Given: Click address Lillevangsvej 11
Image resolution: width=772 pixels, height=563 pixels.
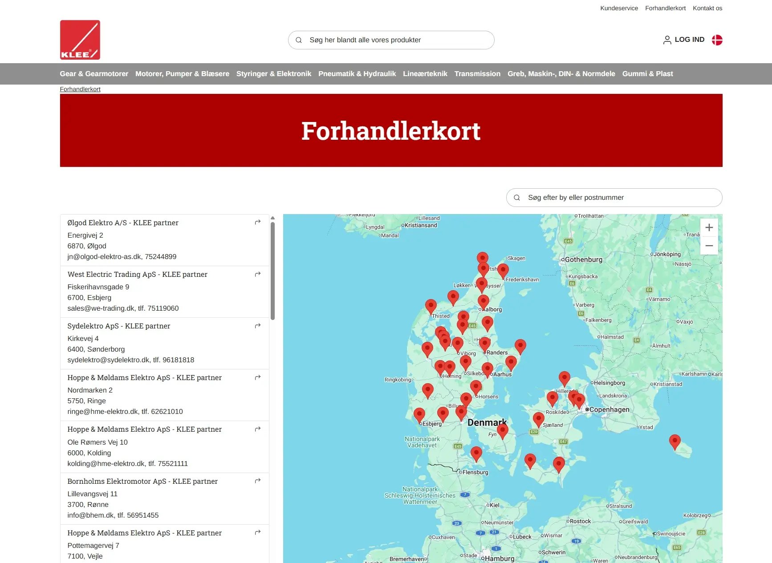Looking at the screenshot, I should pos(93,494).
